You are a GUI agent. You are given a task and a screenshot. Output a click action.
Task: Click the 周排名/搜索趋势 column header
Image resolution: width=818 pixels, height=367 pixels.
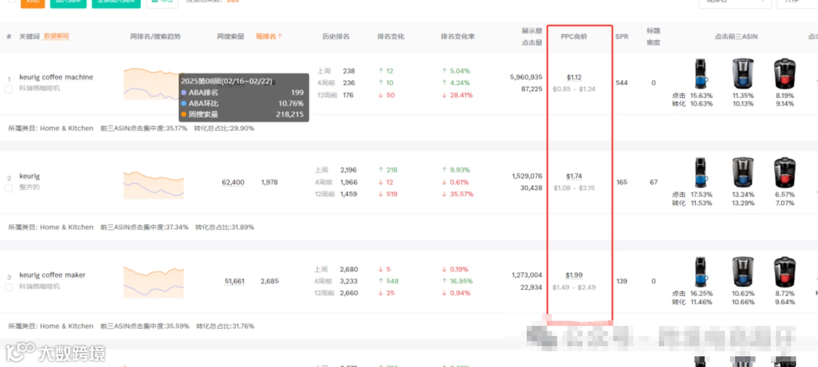tap(155, 37)
